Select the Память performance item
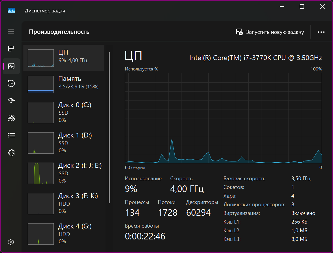This screenshot has width=333, height=253. [x=64, y=84]
